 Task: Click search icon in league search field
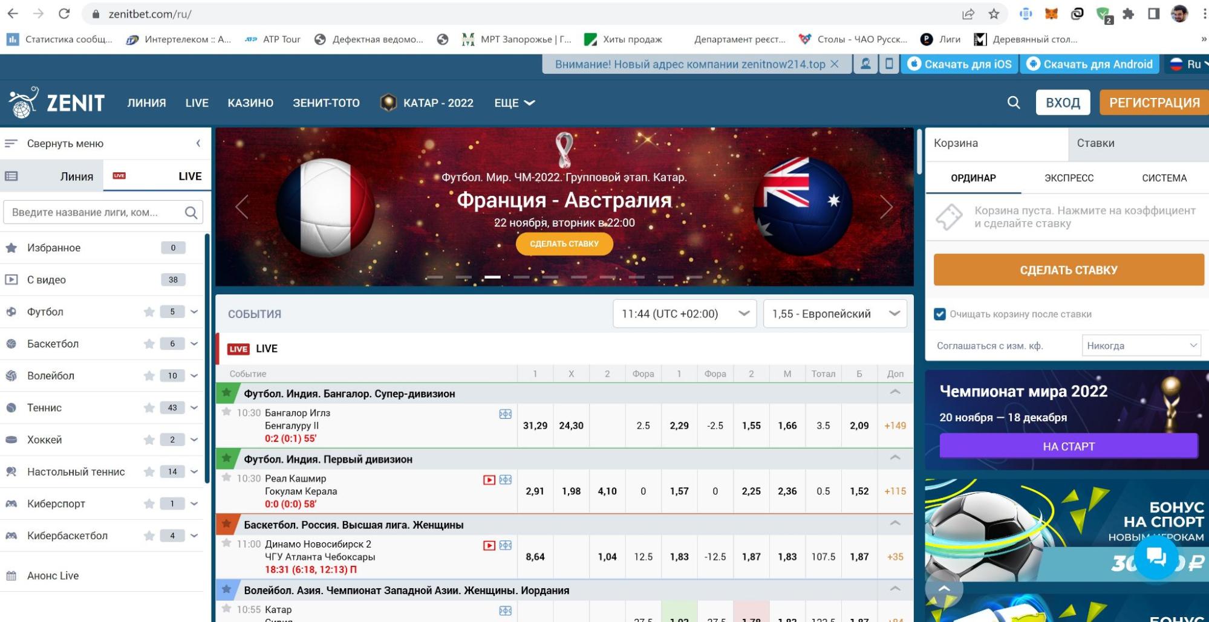coord(191,212)
